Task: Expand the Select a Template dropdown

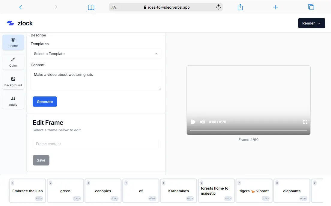Action: coord(96,54)
